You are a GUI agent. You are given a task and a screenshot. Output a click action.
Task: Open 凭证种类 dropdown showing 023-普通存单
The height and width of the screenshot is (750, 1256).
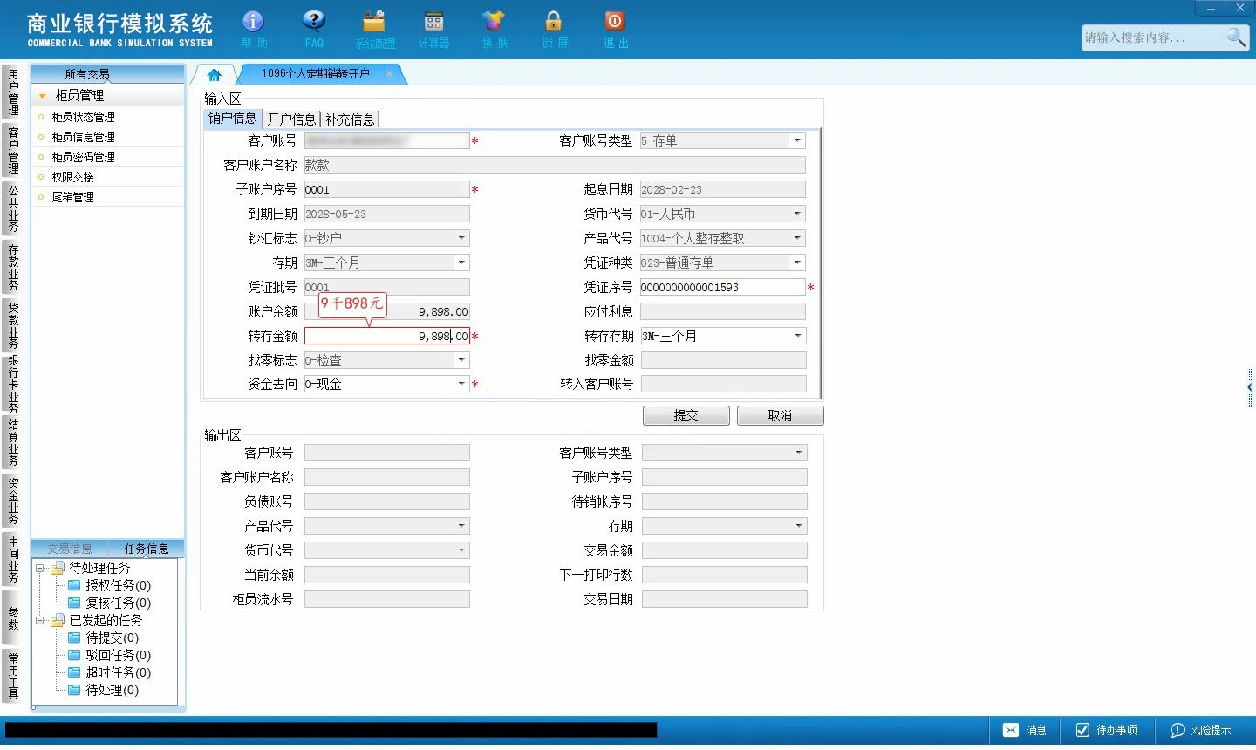click(797, 262)
